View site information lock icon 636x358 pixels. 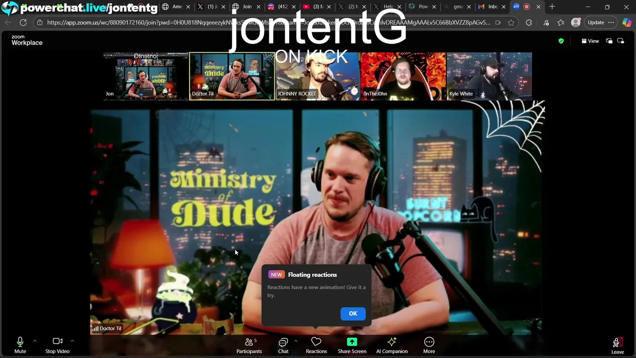pos(40,22)
